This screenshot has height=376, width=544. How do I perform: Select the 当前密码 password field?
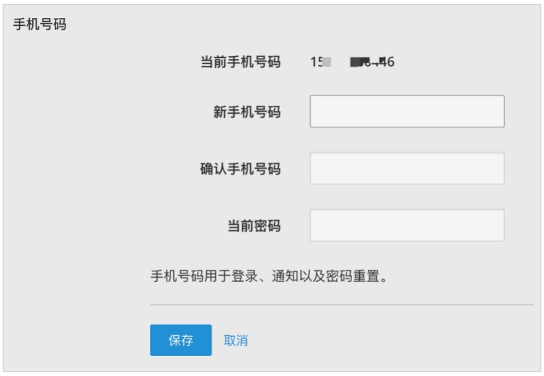406,225
